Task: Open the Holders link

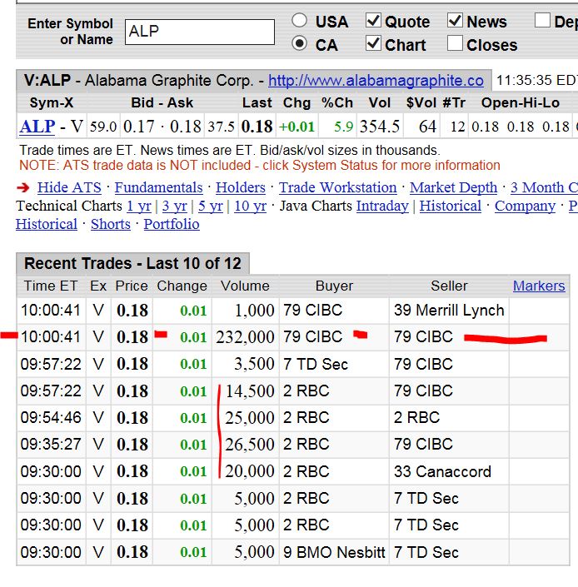Action: pyautogui.click(x=240, y=187)
